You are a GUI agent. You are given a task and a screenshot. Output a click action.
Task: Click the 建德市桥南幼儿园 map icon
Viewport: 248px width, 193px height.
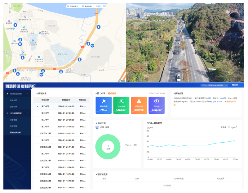25,17
